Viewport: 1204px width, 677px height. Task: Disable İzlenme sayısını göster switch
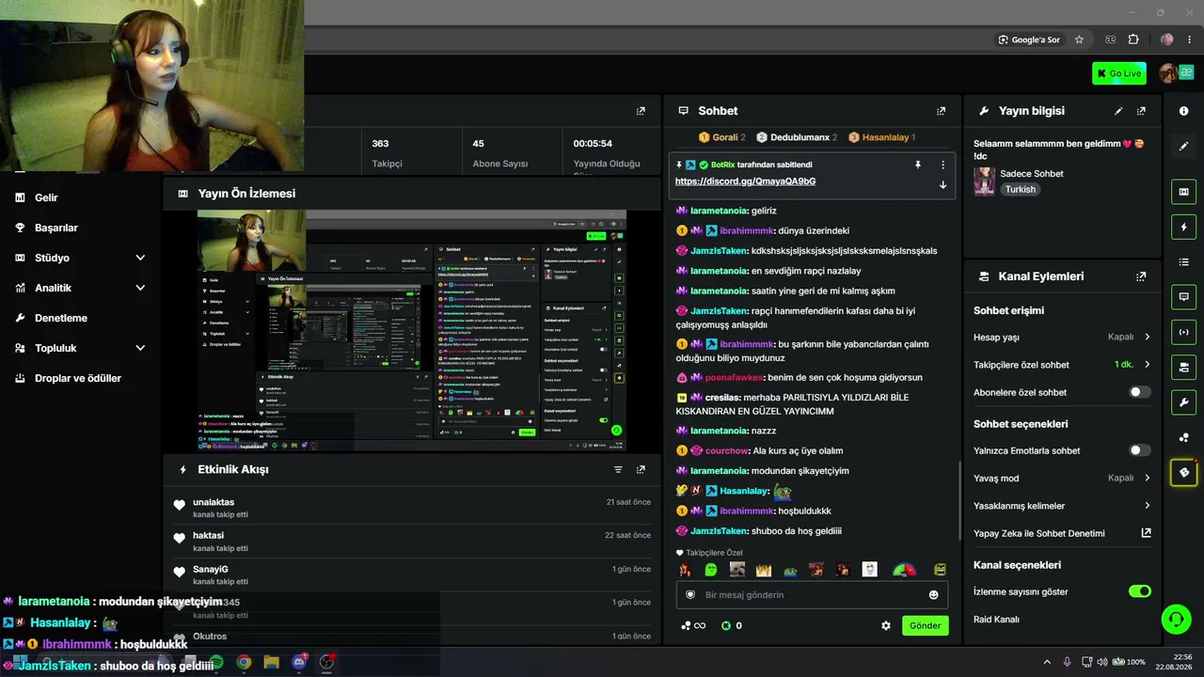pyautogui.click(x=1139, y=591)
